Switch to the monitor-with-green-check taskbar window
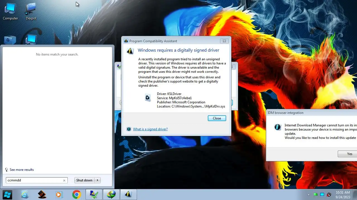This screenshot has width=357, height=200. [x=94, y=194]
